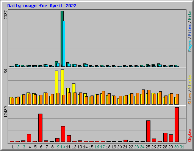Click day label 7 on the x-axis
This screenshot has width=194, height=151.
pos(47,147)
